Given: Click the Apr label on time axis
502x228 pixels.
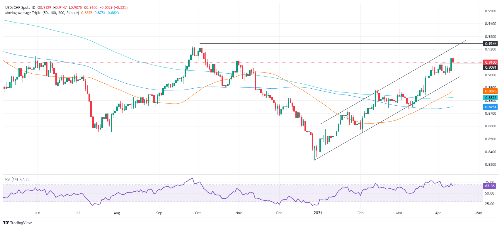Looking at the screenshot, I should [x=438, y=213].
